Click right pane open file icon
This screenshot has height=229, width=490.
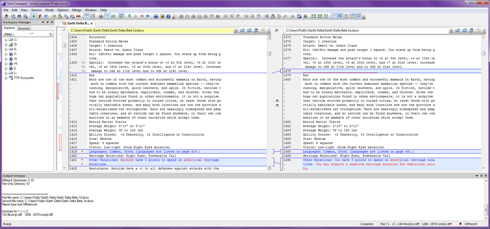(458, 30)
